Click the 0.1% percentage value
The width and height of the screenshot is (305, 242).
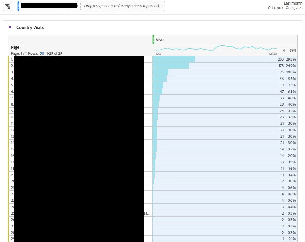tap(292, 239)
